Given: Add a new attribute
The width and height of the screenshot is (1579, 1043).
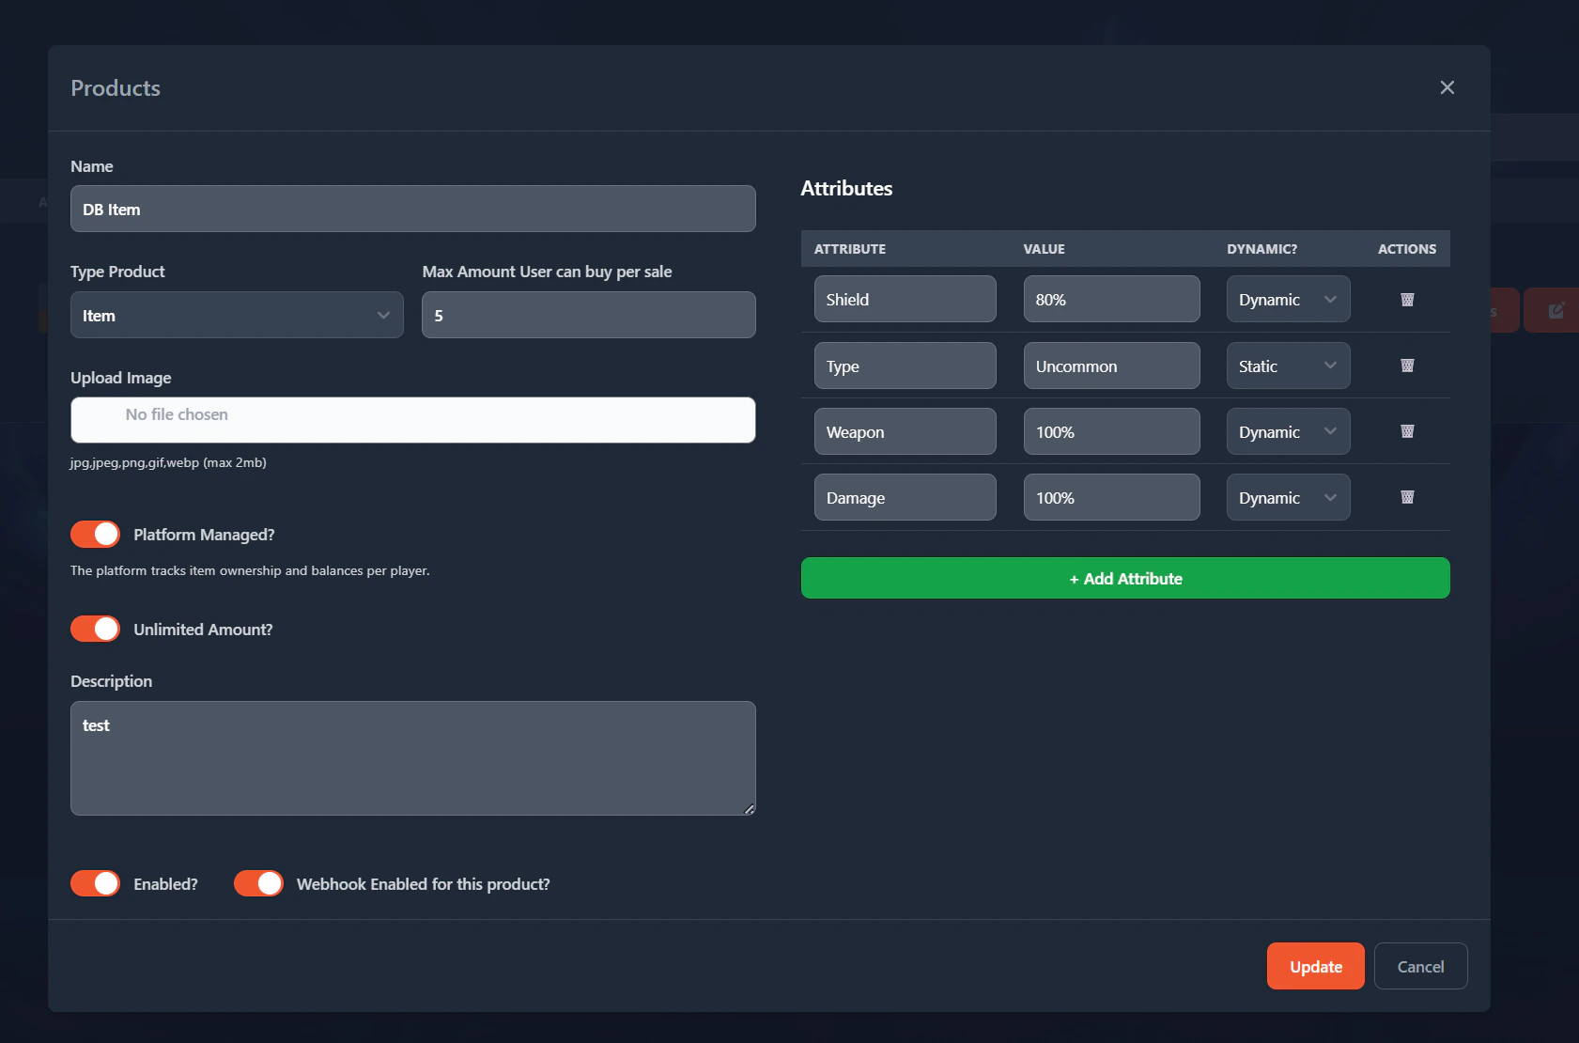Looking at the screenshot, I should tap(1124, 578).
